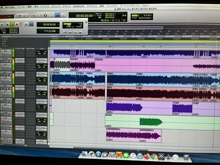Open Transport main counter format arrow

[x=58, y=24]
